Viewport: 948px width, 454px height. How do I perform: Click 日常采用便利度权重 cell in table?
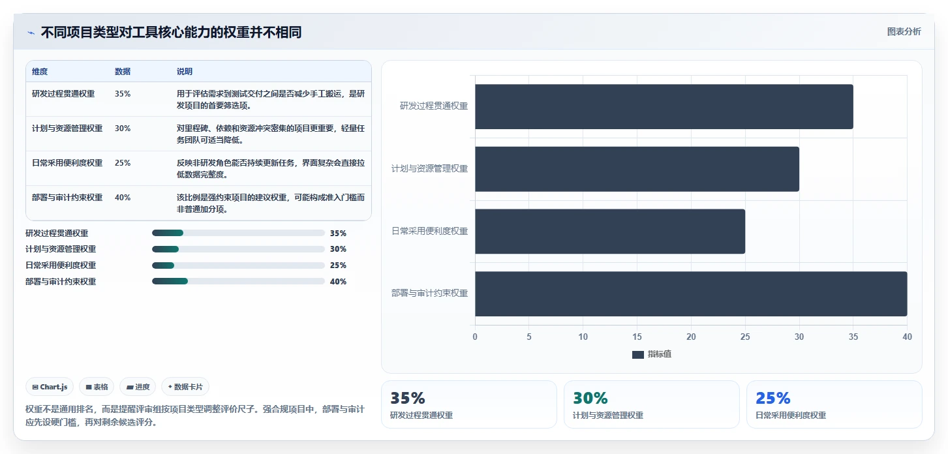tap(67, 163)
